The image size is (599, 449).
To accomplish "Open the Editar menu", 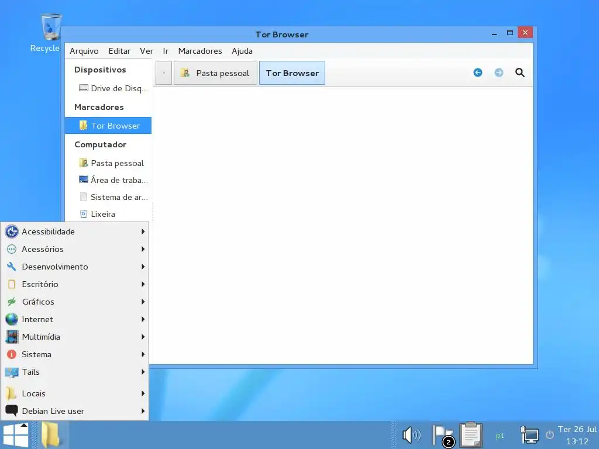I will coord(119,51).
